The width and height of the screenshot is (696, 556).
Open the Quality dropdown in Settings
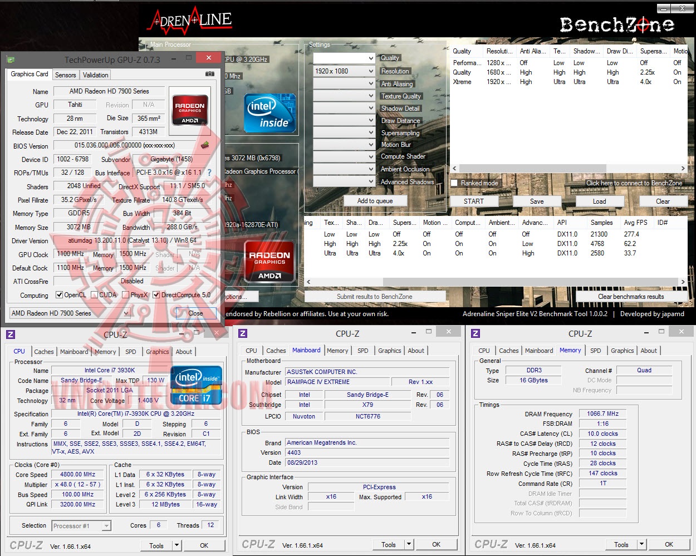coord(344,58)
